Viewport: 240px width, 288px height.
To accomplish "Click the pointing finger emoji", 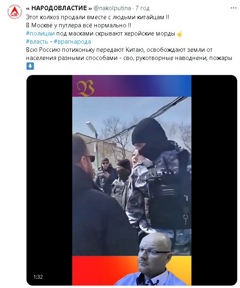I will click(x=179, y=33).
